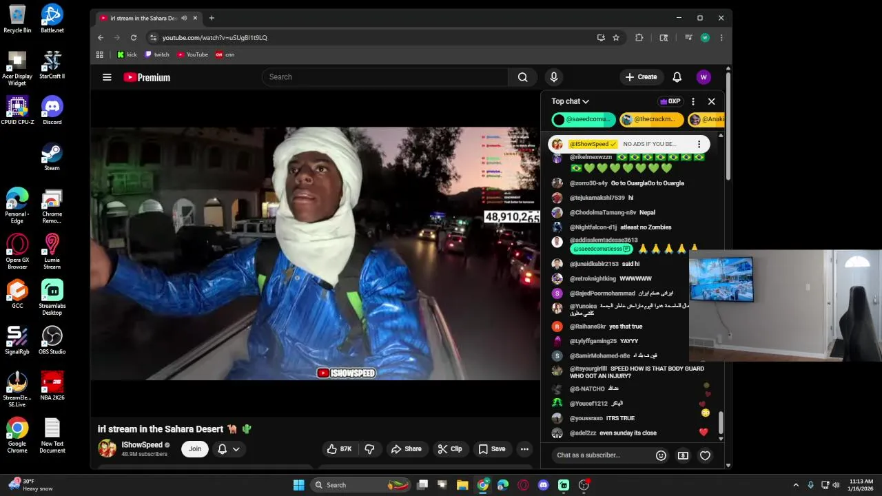The image size is (882, 496).
Task: Click the Create button
Action: pyautogui.click(x=641, y=77)
